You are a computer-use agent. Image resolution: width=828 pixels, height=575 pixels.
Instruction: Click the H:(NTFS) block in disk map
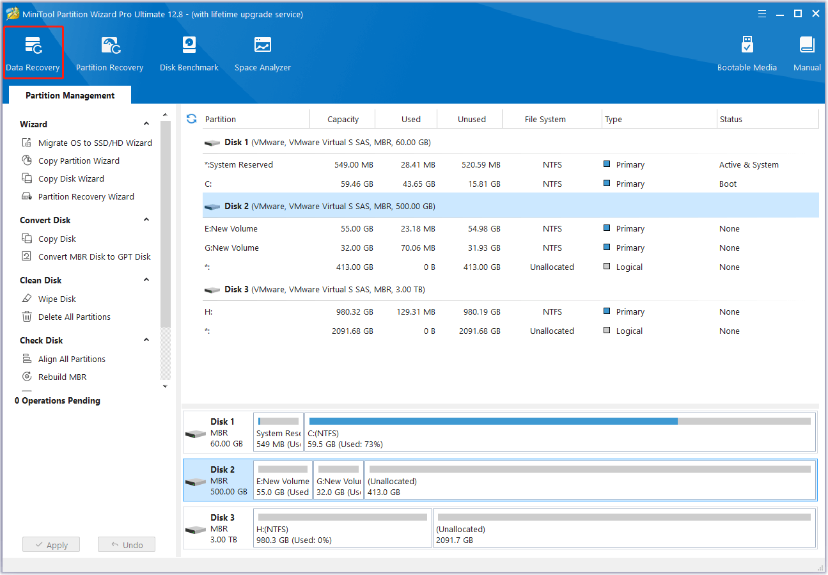point(343,528)
